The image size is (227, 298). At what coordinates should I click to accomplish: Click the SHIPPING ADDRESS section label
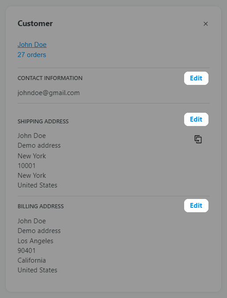[x=43, y=122]
